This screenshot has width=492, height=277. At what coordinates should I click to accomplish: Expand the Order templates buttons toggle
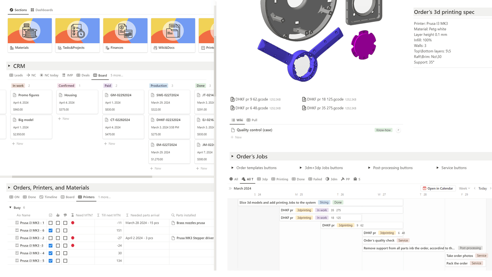(233, 168)
